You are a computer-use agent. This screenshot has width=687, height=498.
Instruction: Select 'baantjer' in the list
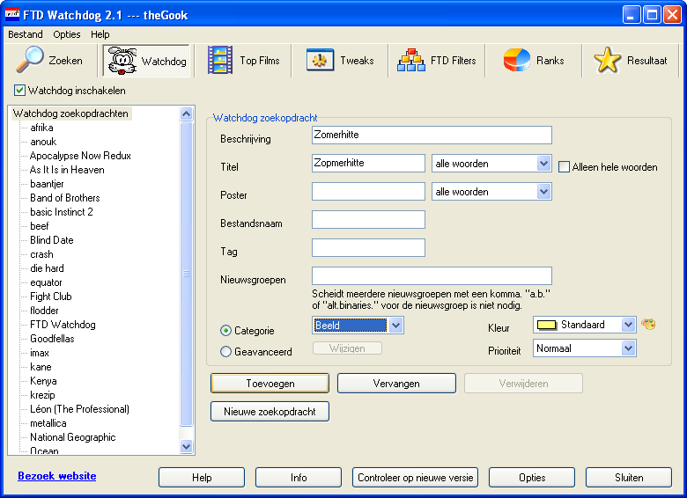47,184
